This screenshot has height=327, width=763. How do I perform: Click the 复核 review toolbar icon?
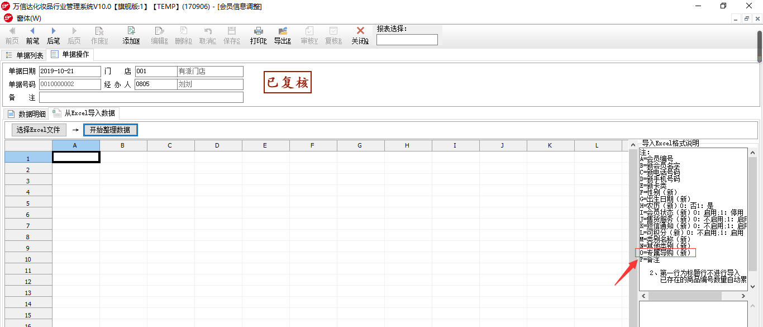[x=333, y=36]
